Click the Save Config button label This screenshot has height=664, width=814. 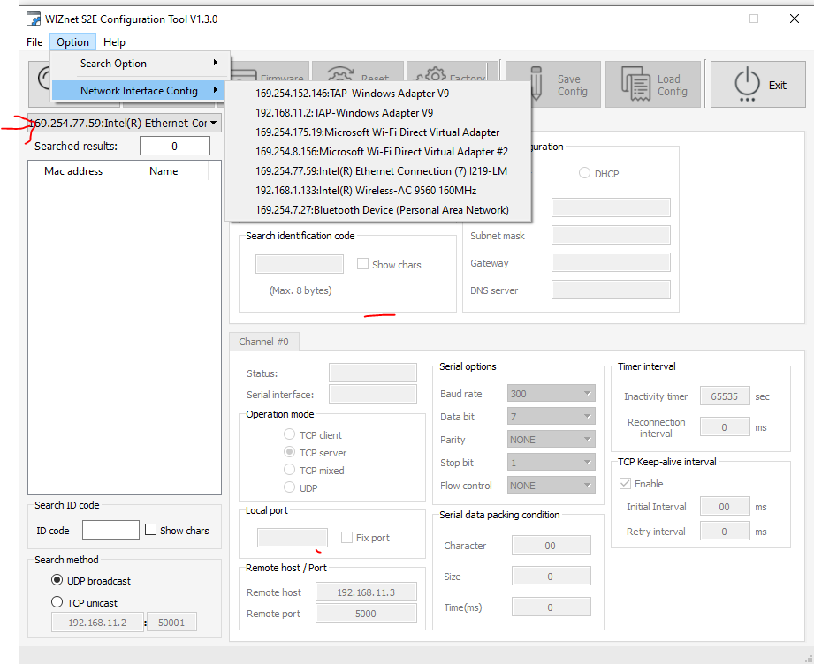pos(573,85)
